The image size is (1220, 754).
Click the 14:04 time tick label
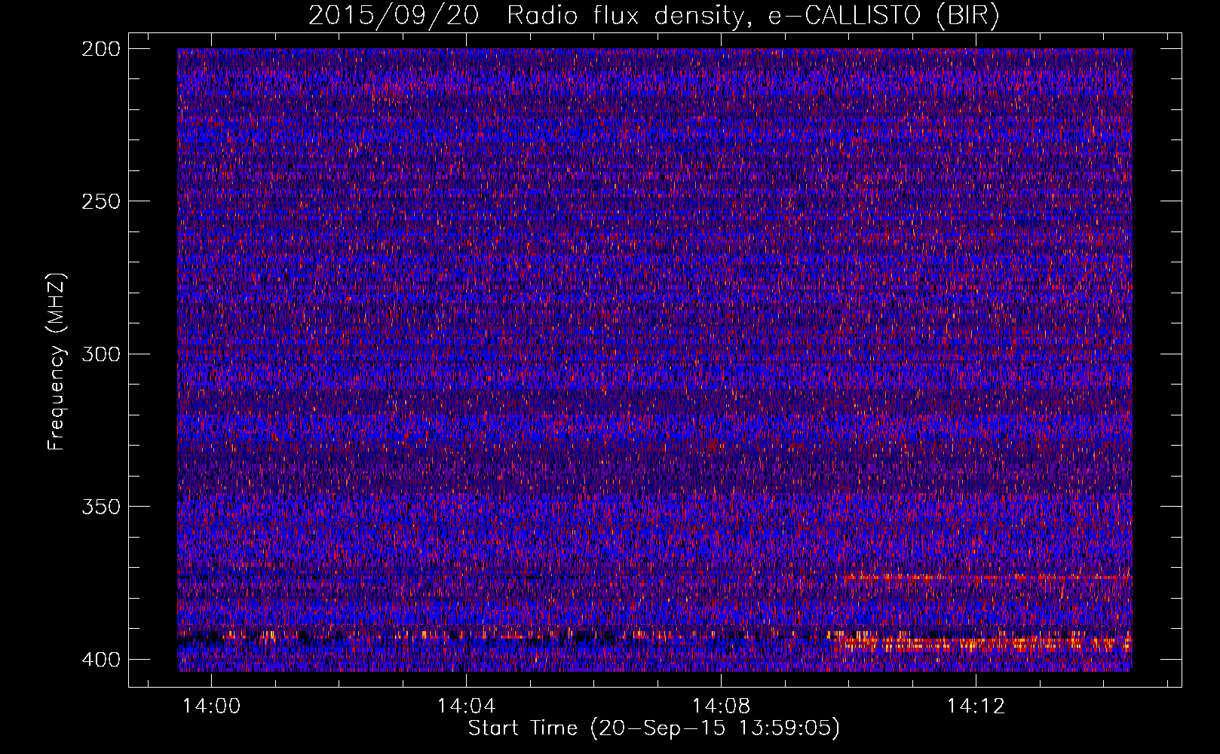[467, 706]
